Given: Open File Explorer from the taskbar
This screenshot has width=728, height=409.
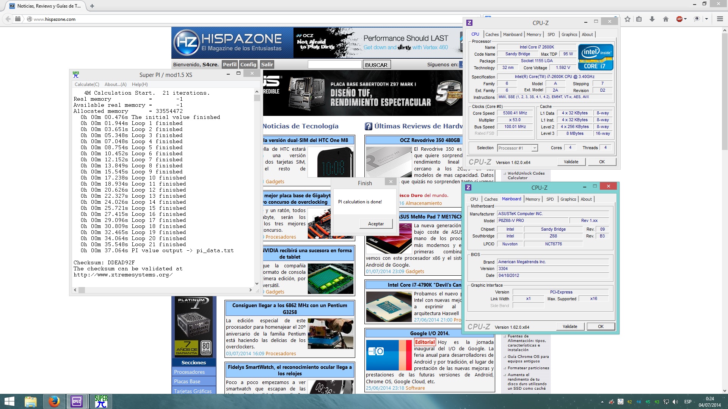Looking at the screenshot, I should pos(31,401).
